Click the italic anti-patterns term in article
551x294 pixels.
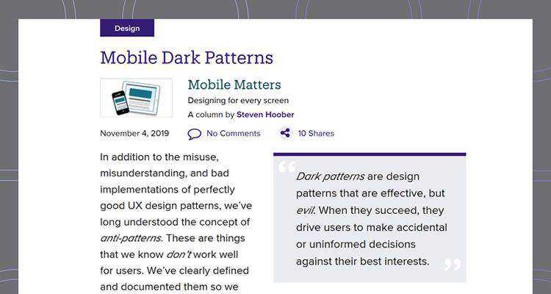(x=130, y=238)
